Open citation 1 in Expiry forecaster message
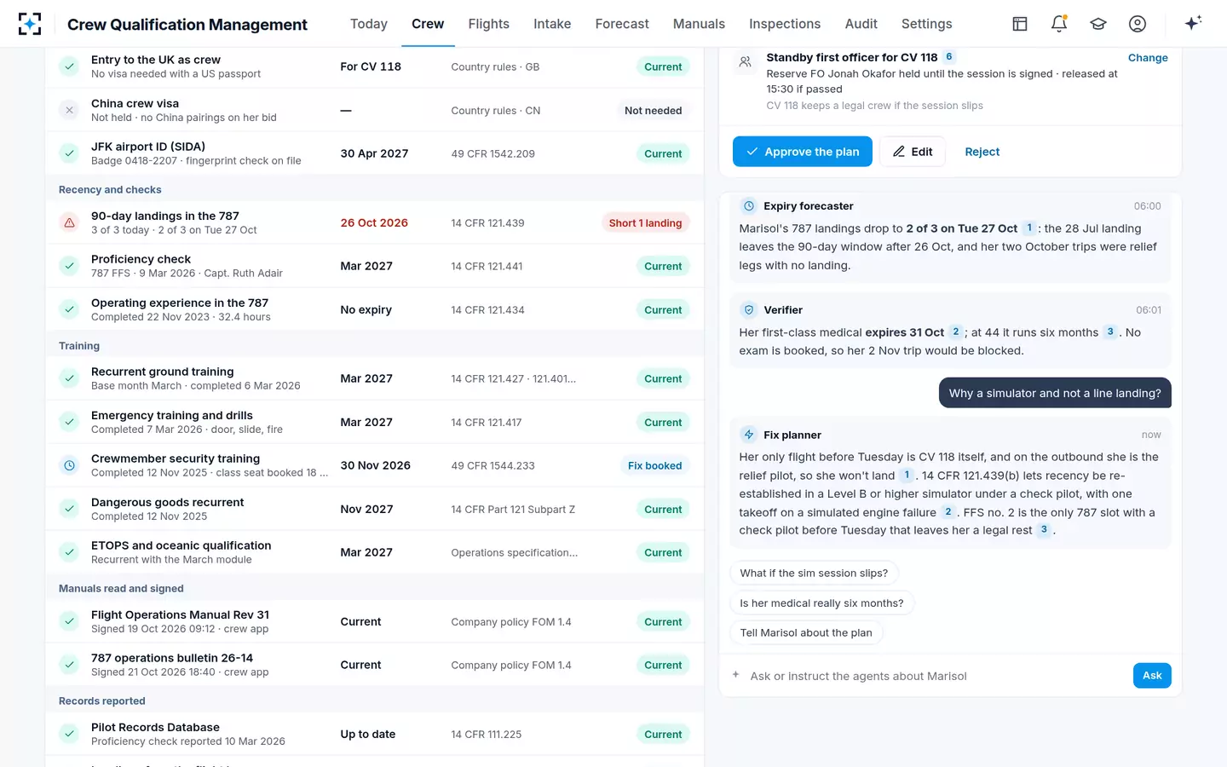The height and width of the screenshot is (767, 1227). click(x=1029, y=228)
